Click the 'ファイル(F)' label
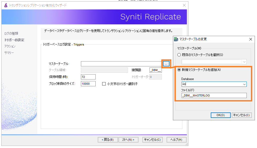The width and height of the screenshot is (257, 148). tap(188, 90)
